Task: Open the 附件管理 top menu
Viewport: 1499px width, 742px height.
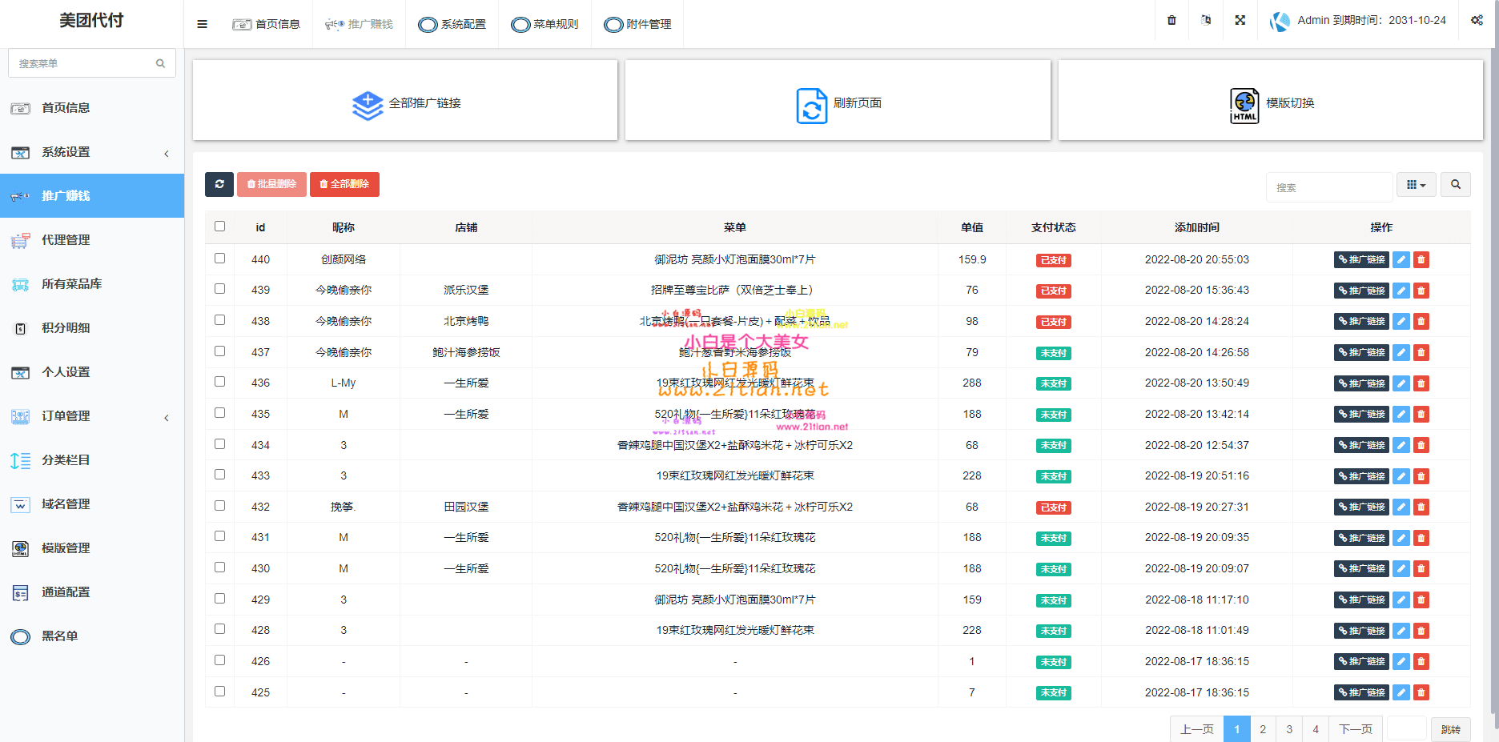Action: tap(637, 24)
